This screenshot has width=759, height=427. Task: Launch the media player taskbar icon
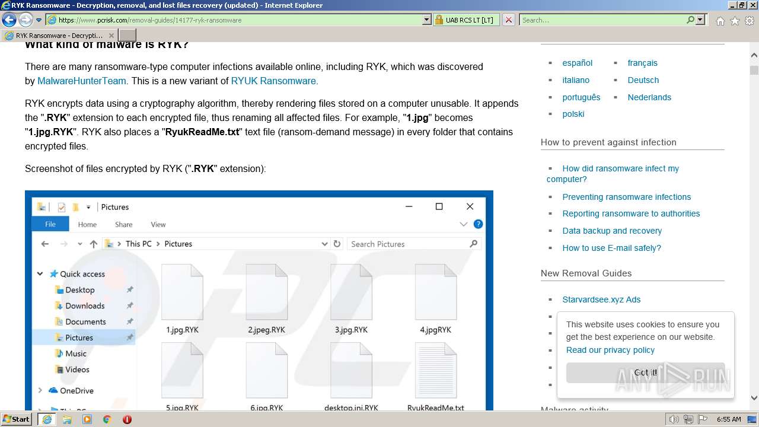tap(87, 419)
